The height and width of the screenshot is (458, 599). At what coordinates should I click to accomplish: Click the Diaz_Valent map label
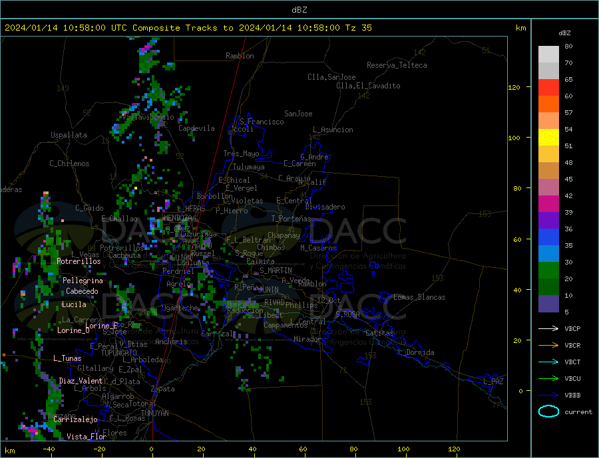click(x=81, y=381)
